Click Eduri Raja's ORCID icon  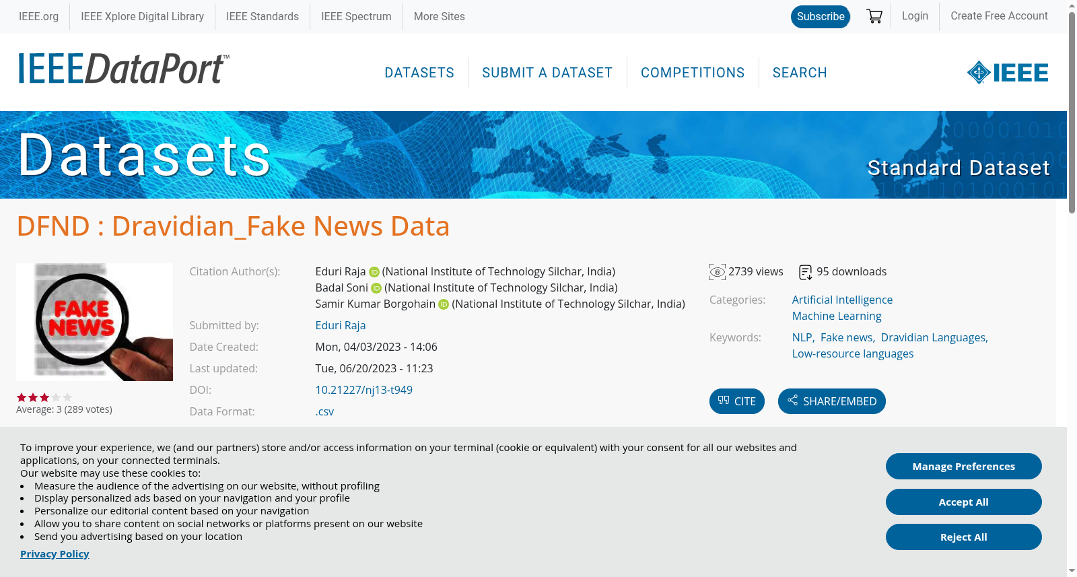374,272
